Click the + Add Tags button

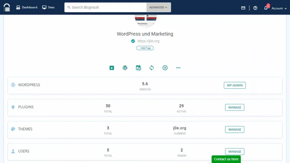[x=145, y=48]
